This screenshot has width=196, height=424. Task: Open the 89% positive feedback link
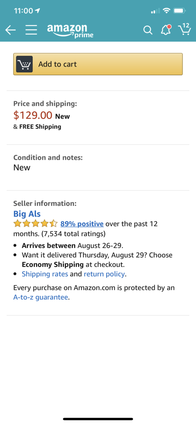pyautogui.click(x=82, y=224)
